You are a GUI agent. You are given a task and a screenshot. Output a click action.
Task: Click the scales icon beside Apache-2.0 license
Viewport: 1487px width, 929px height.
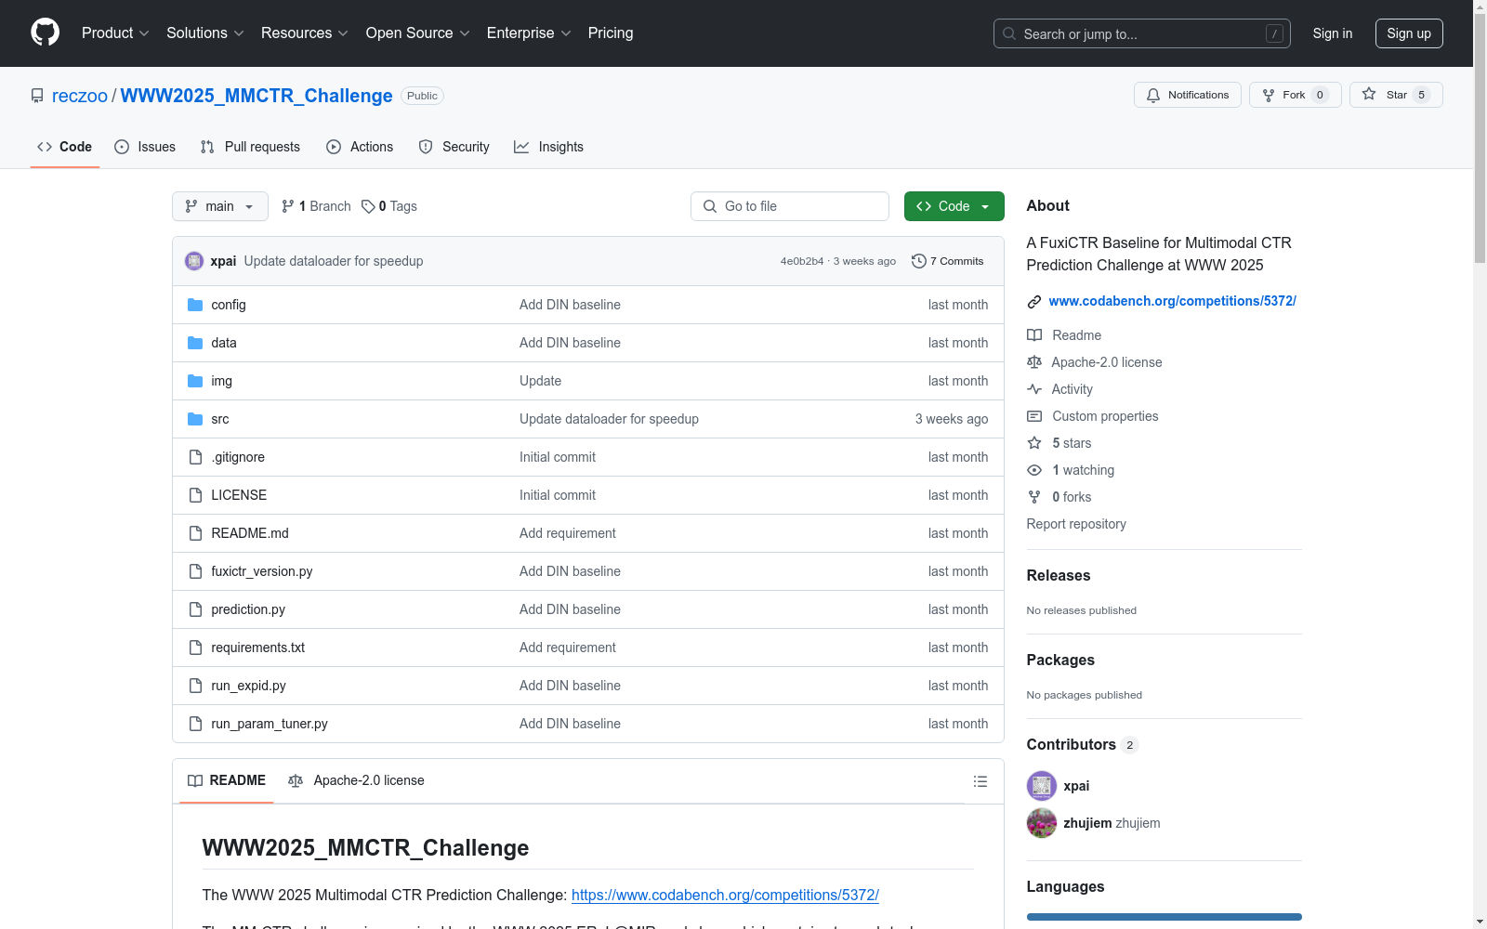coord(1034,362)
